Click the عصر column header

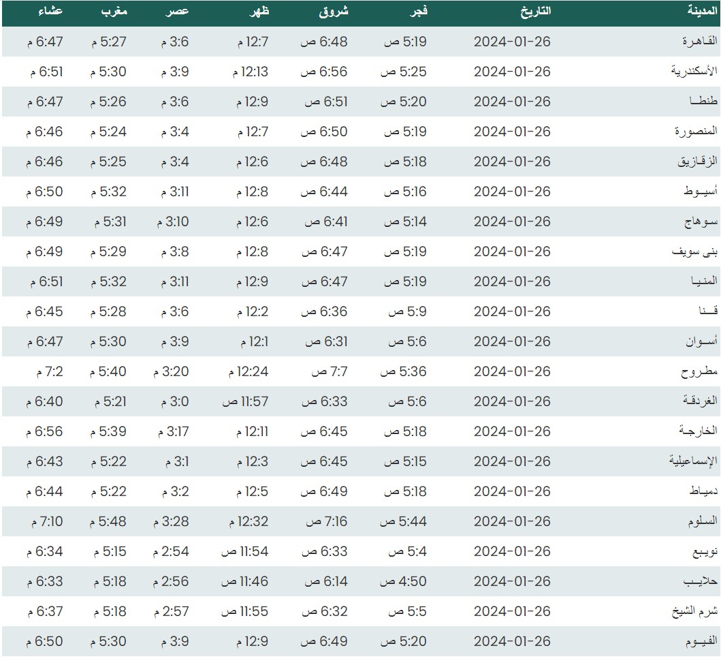point(178,12)
